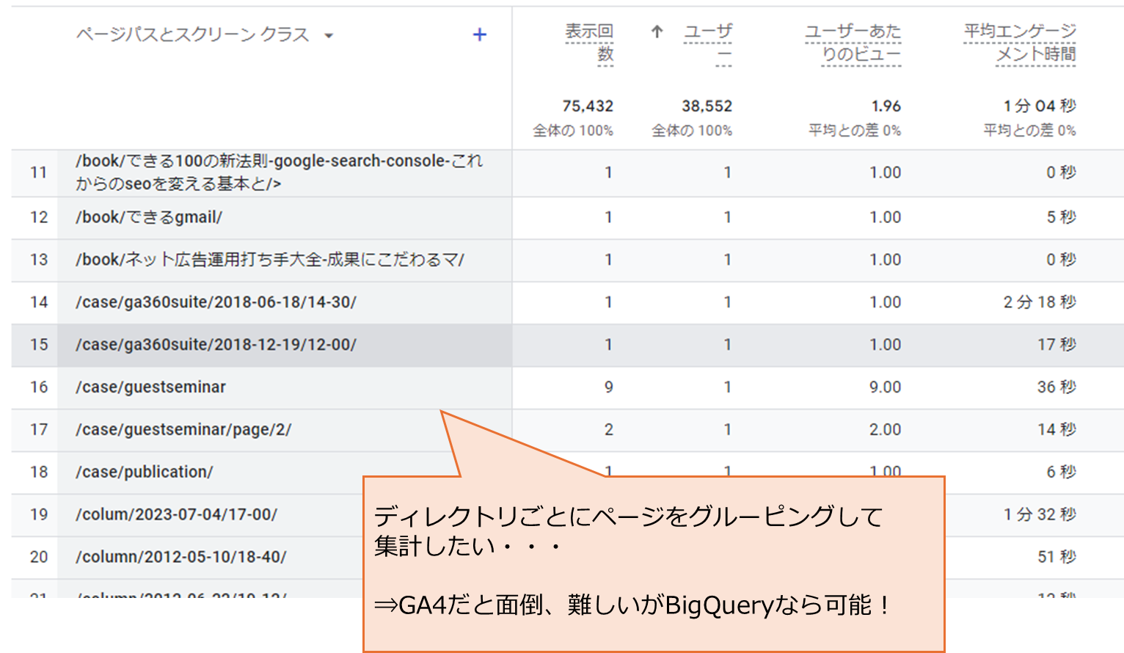Image resolution: width=1124 pixels, height=653 pixels.
Task: Click the 2 分 18 秒 engagement cell
Action: [x=1040, y=302]
